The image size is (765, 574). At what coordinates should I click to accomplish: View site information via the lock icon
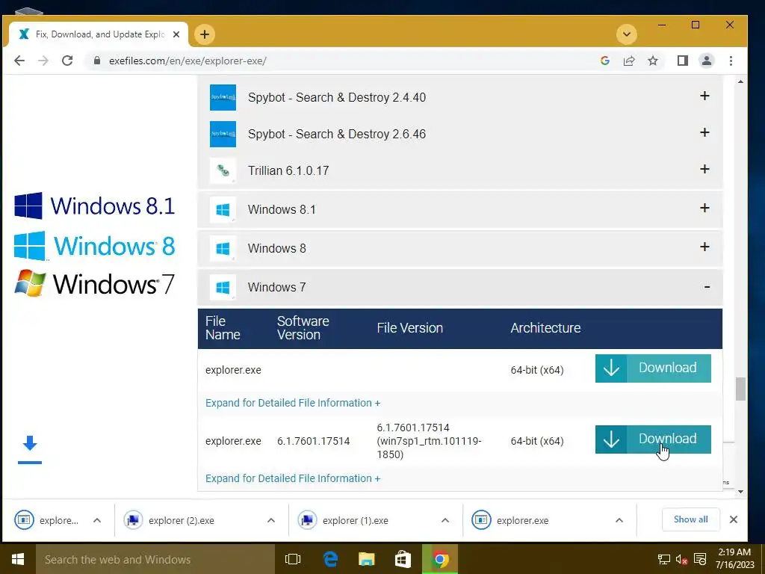(96, 61)
